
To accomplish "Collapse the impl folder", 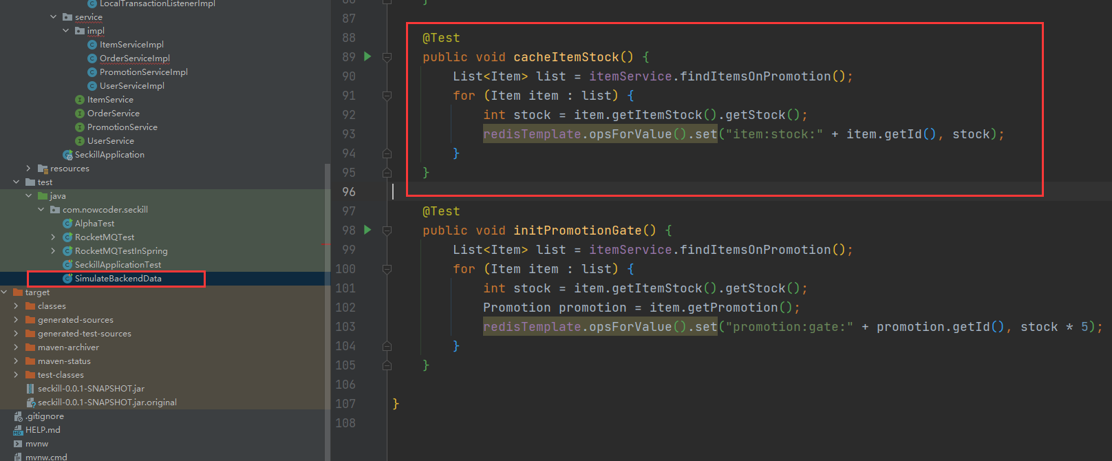I will tap(66, 31).
